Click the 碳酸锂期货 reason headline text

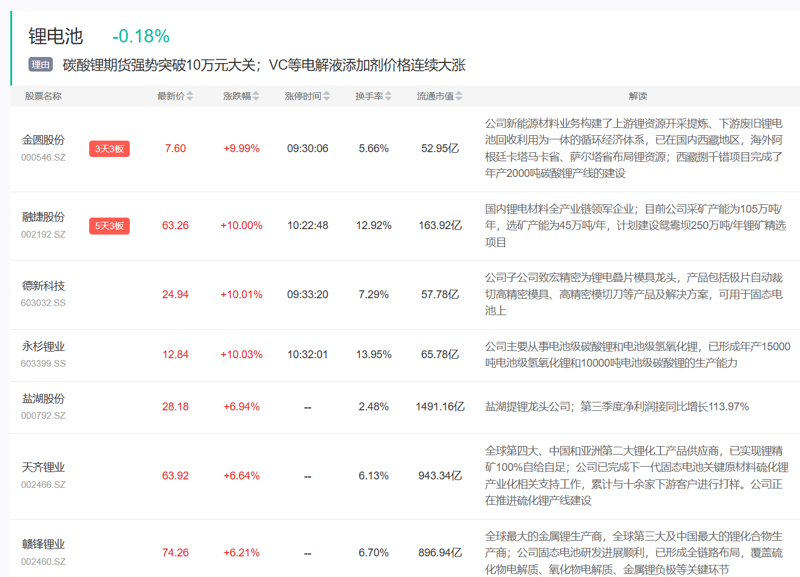pyautogui.click(x=264, y=65)
